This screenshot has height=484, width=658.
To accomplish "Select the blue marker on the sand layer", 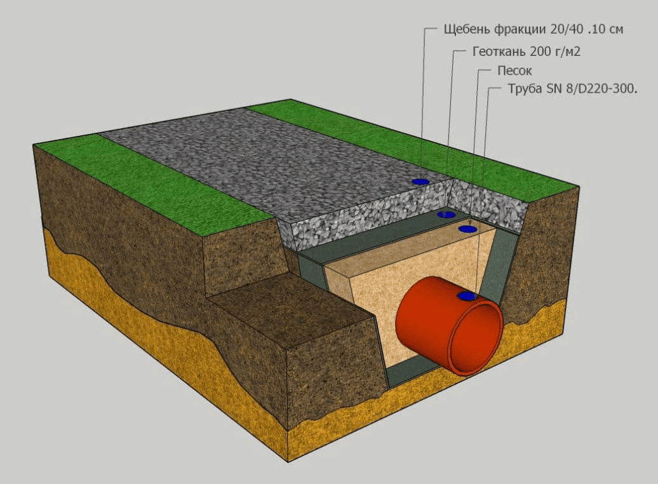I will 467,229.
